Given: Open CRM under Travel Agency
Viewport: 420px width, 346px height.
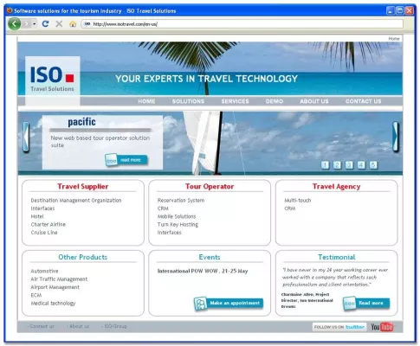Looking at the screenshot, I should (x=290, y=208).
